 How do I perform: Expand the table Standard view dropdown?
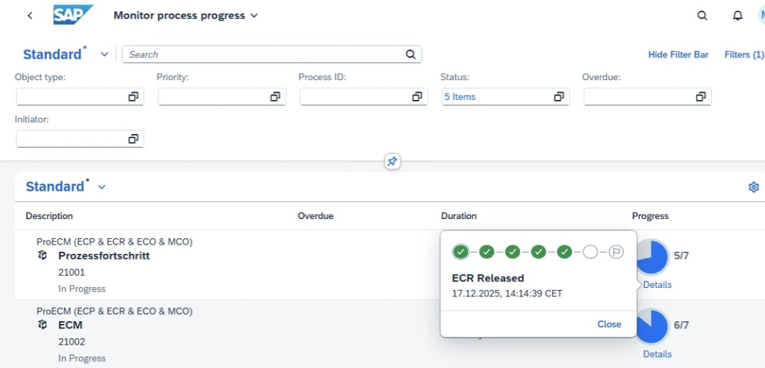(101, 187)
